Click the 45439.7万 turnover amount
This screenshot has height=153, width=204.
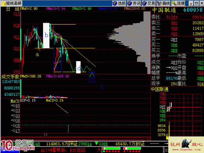(125, 144)
